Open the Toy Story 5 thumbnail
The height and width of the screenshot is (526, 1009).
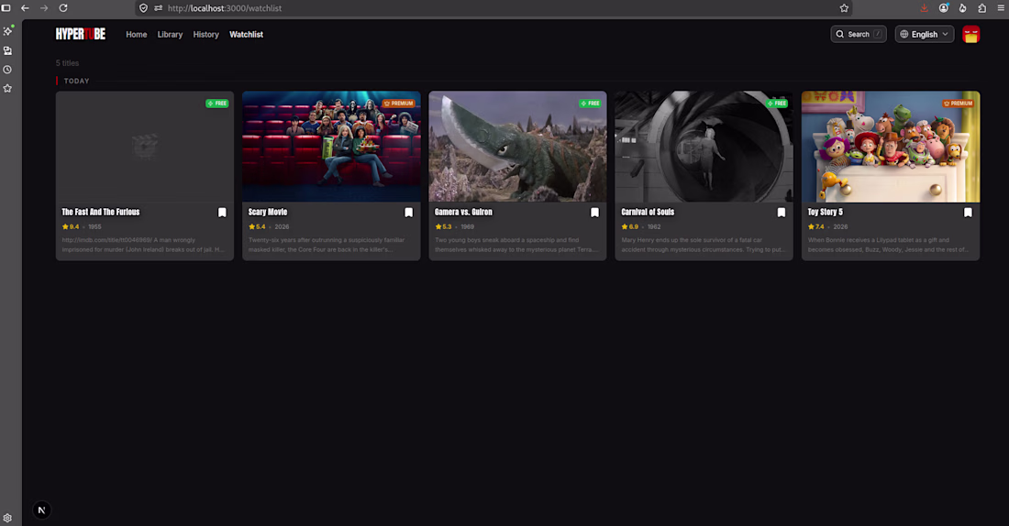tap(891, 147)
